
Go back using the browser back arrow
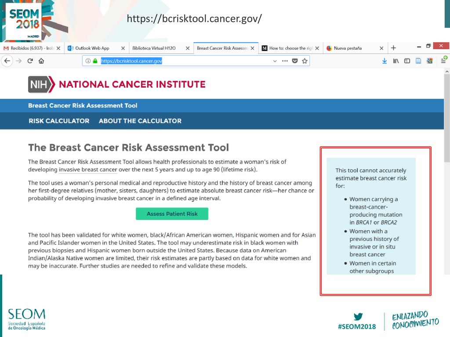tap(7, 61)
